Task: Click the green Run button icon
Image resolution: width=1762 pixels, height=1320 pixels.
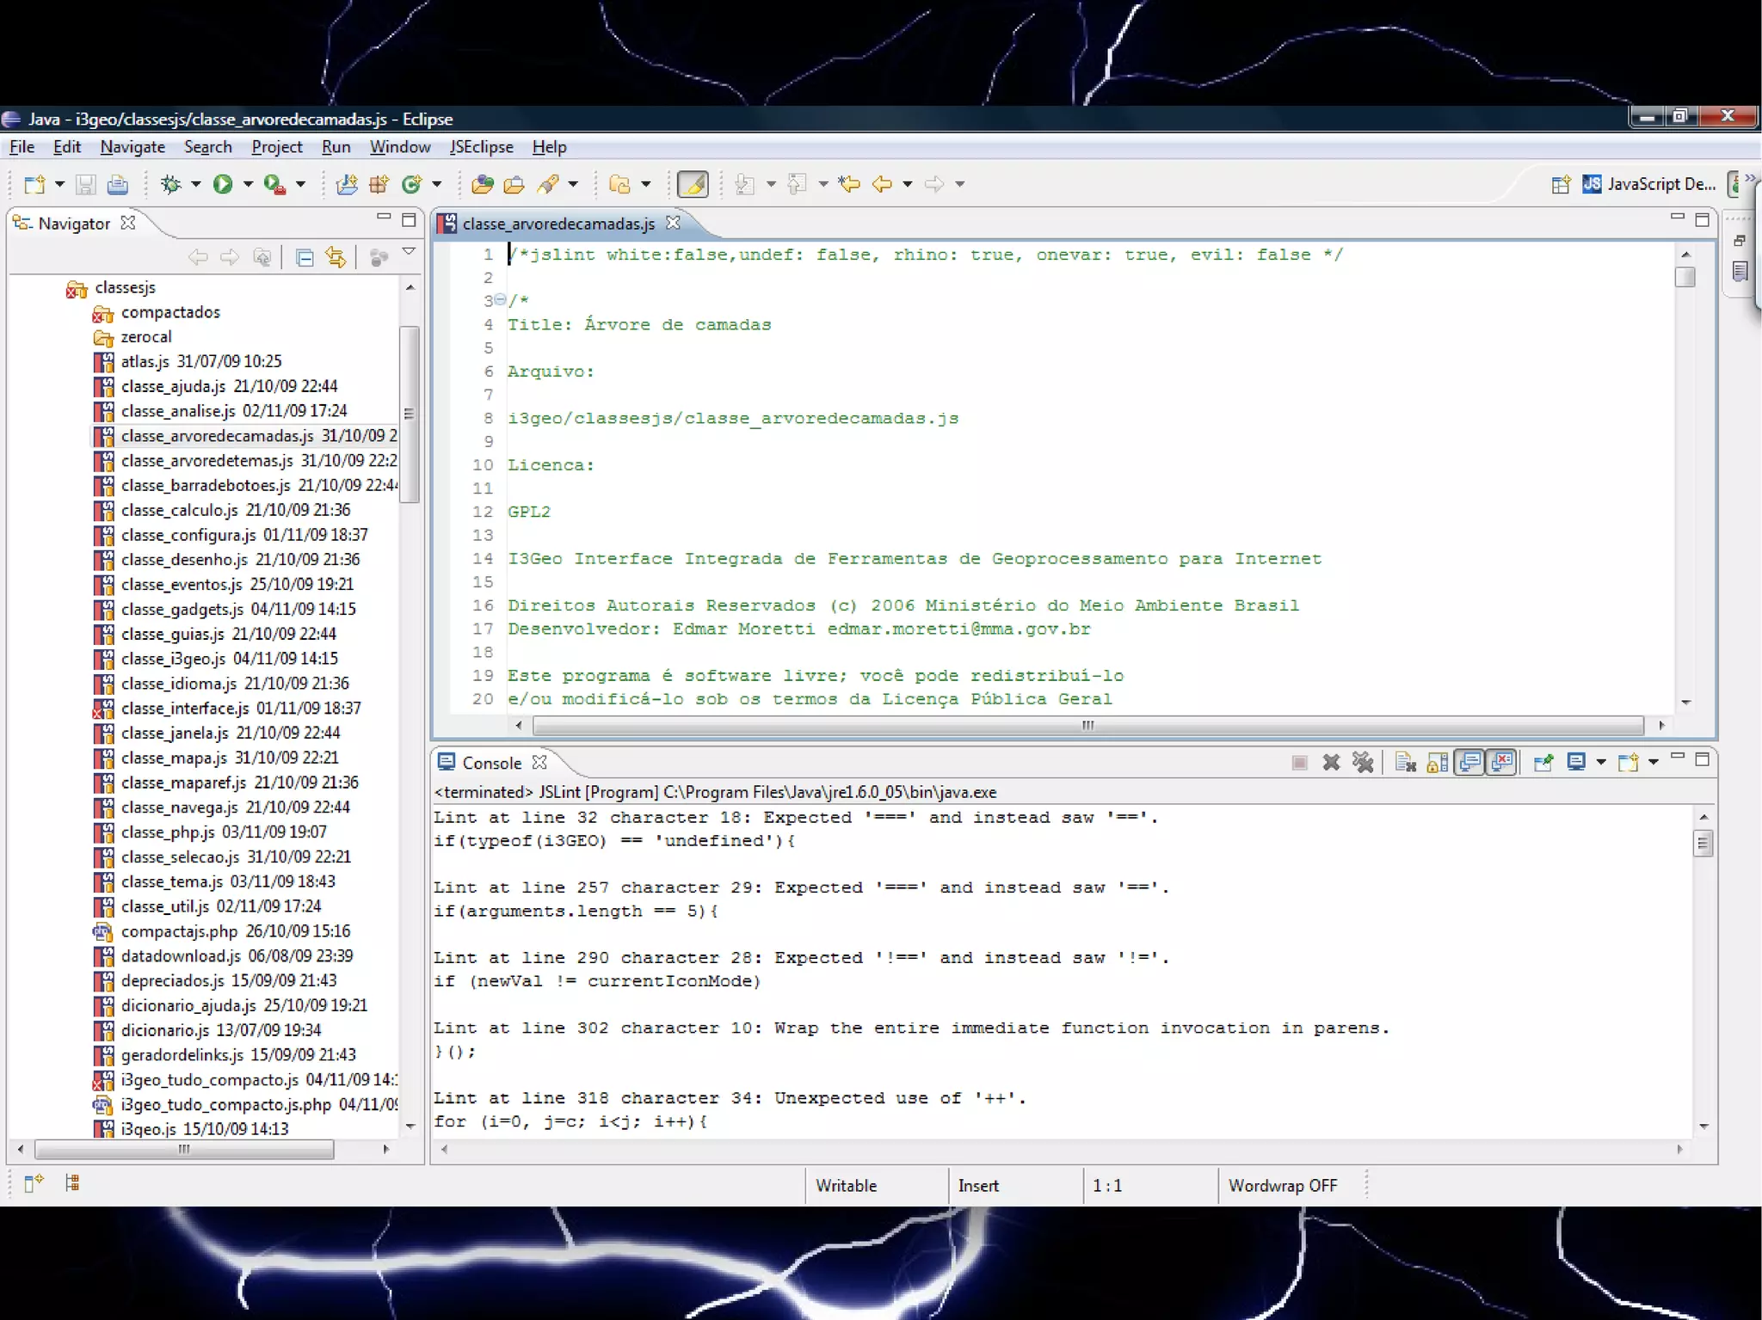Action: coord(223,184)
